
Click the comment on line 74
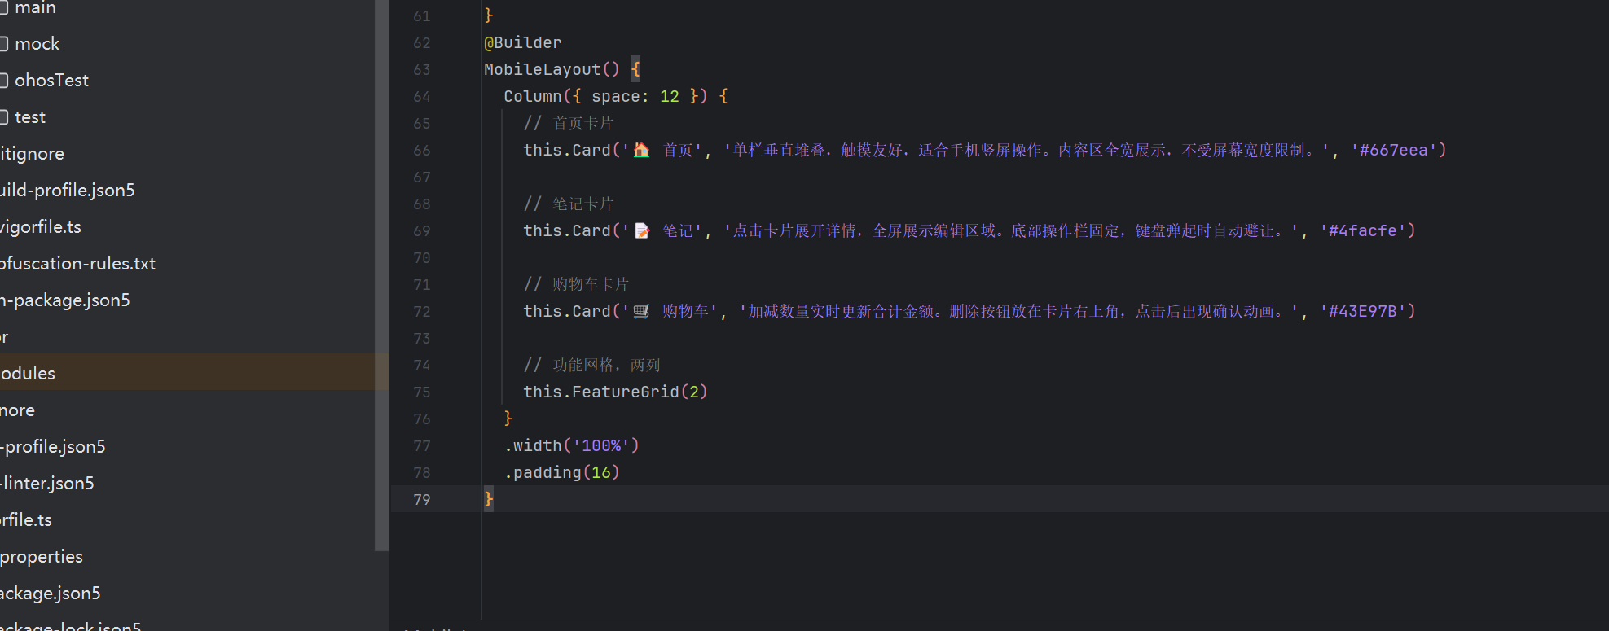tap(591, 365)
